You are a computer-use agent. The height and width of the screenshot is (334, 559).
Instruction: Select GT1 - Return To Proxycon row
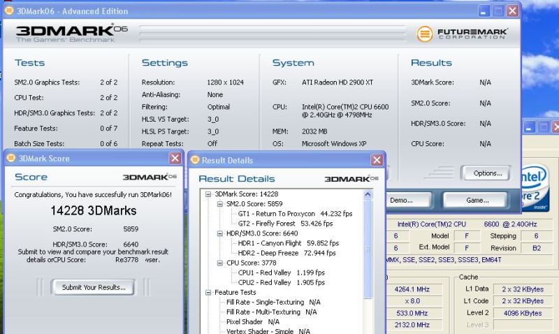coord(295,214)
